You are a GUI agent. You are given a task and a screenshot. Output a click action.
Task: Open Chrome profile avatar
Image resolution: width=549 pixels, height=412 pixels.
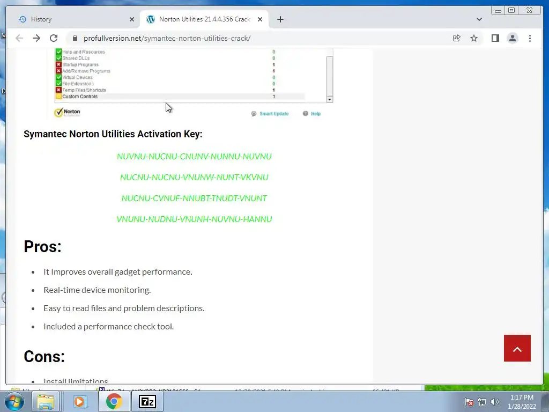[x=512, y=38]
